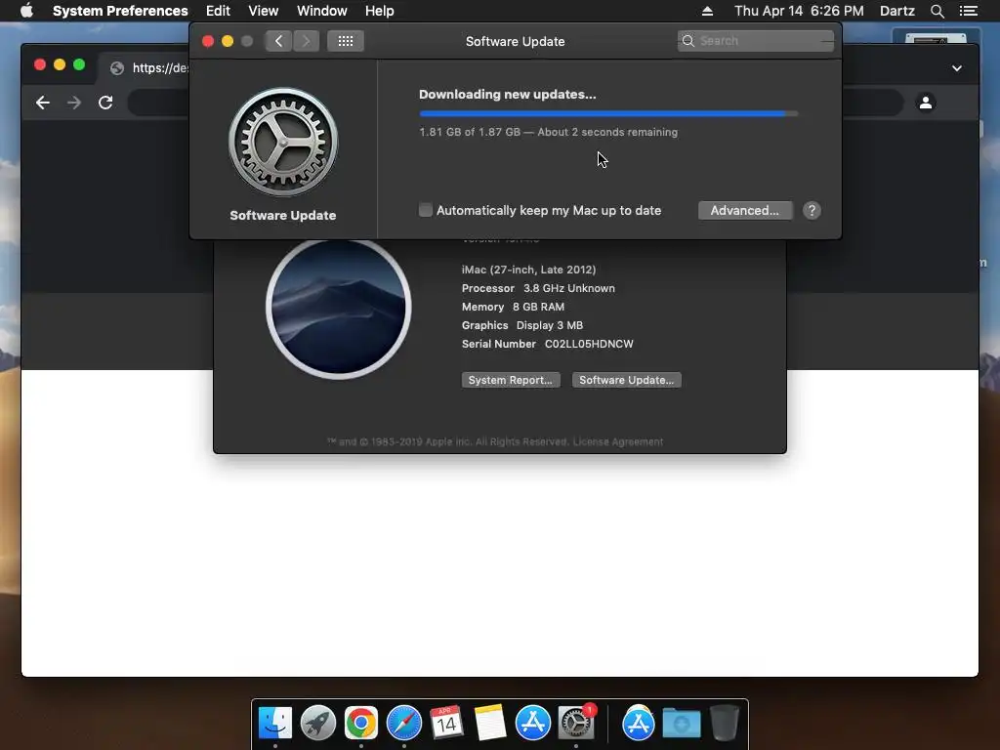1000x750 pixels.
Task: Open Notification Center list icon
Action: tap(968, 11)
